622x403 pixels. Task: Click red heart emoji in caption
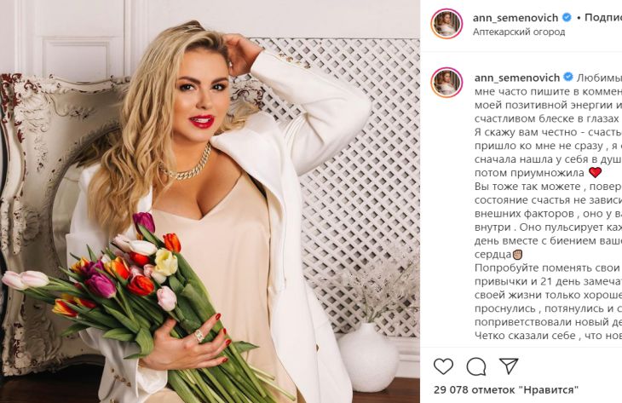coord(595,173)
